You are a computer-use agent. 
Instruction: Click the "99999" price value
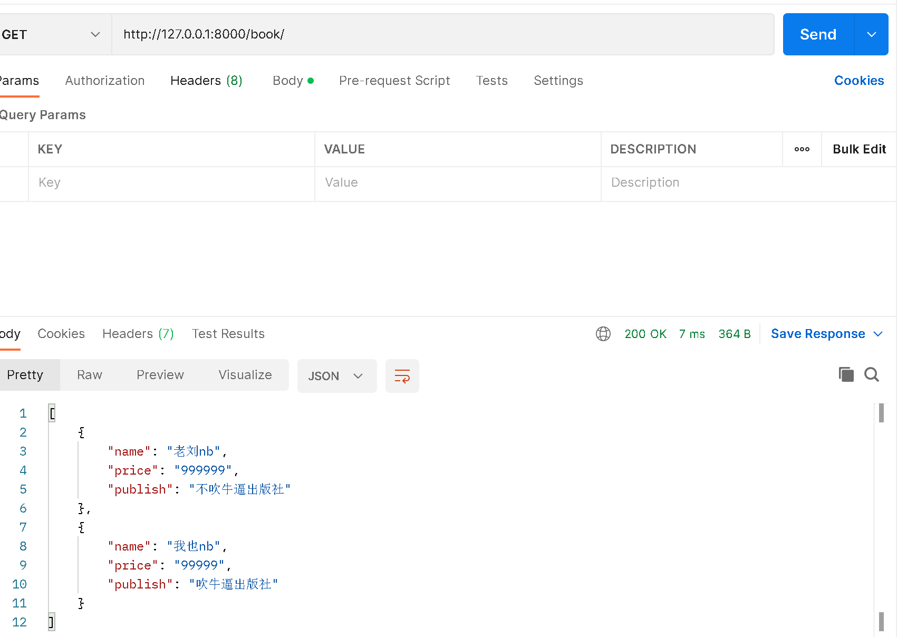pyautogui.click(x=199, y=565)
